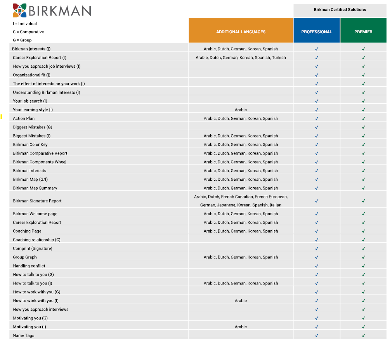390x339 pixels.
Task: Select the Birkman Interests (I) row label
Action: pyautogui.click(x=31, y=49)
